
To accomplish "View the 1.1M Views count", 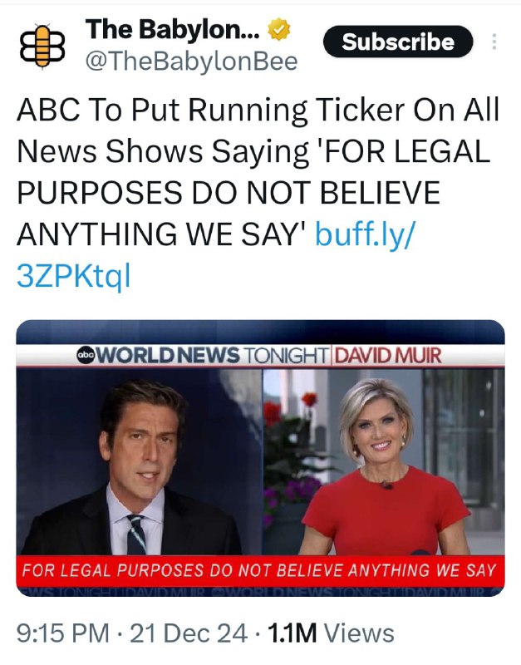I will pos(331,633).
